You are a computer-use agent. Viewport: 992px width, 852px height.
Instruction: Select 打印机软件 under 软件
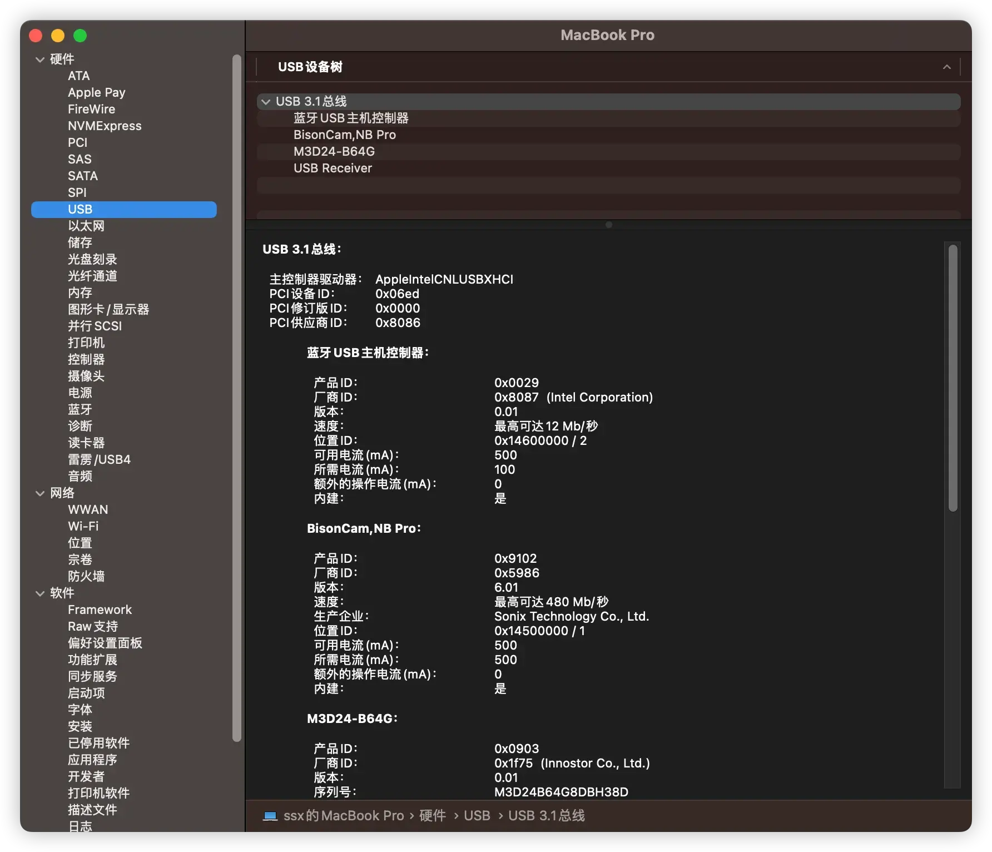[99, 793]
